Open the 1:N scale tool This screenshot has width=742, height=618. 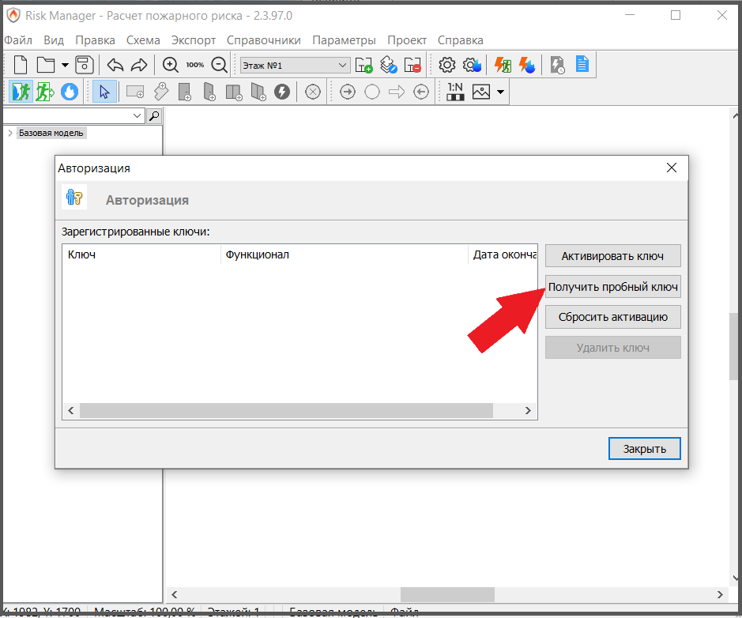[x=455, y=92]
